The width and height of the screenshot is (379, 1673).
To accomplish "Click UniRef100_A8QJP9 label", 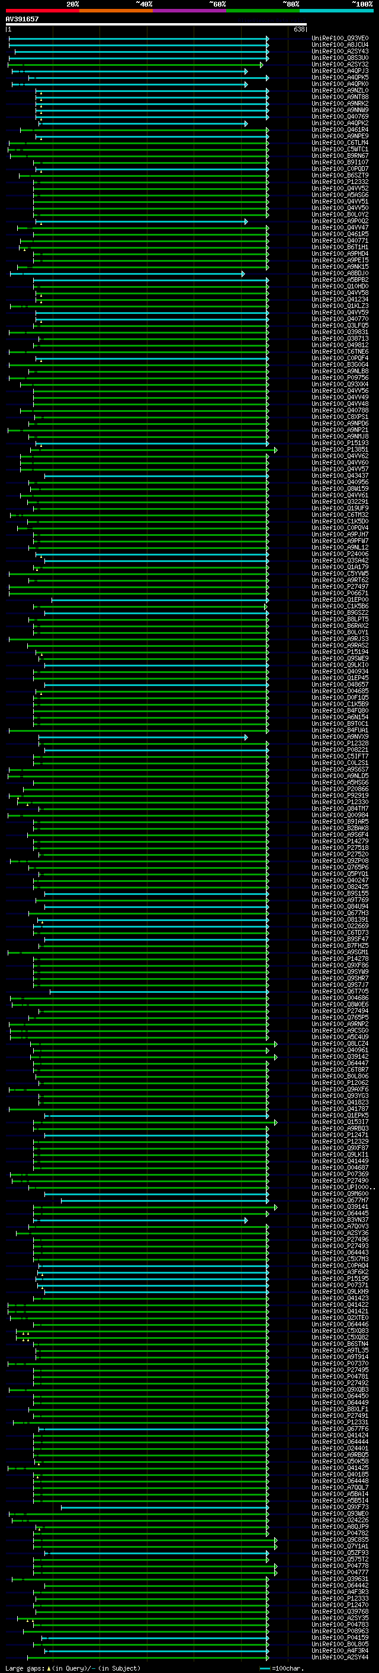I will pyautogui.click(x=340, y=1526).
